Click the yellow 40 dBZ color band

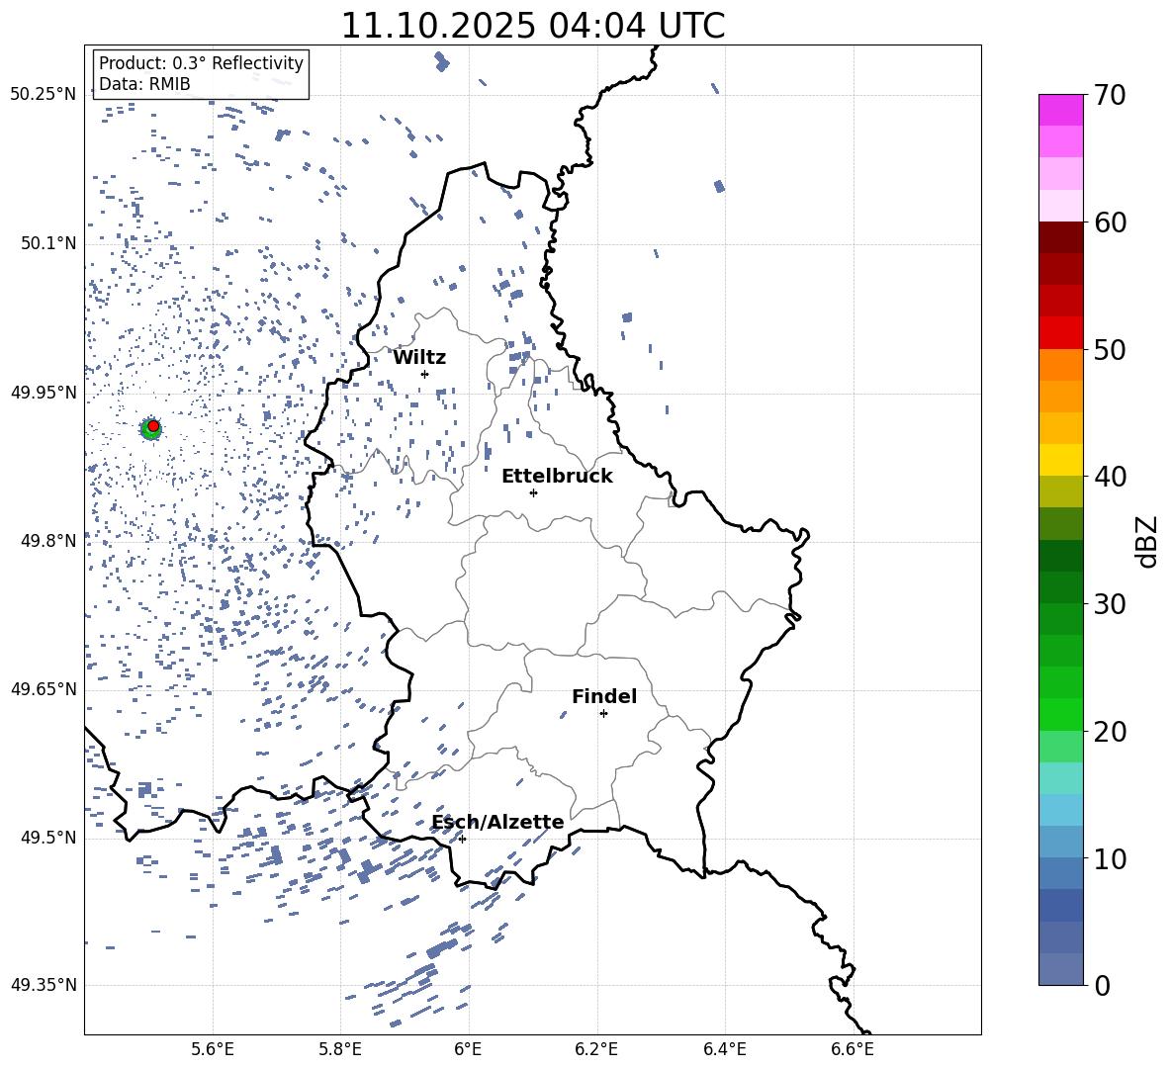click(x=1061, y=460)
